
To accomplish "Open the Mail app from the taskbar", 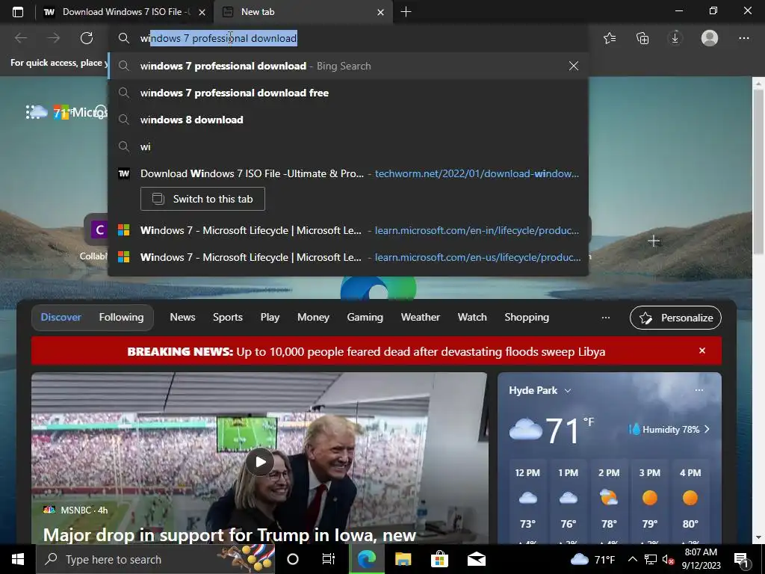I will click(476, 559).
